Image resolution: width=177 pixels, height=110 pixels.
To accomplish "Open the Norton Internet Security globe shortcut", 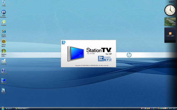I will point(4,43).
